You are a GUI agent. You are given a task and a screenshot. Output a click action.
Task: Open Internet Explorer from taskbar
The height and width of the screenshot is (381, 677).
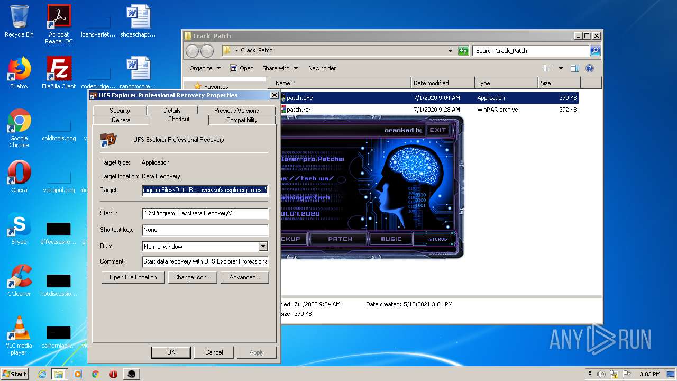click(42, 374)
